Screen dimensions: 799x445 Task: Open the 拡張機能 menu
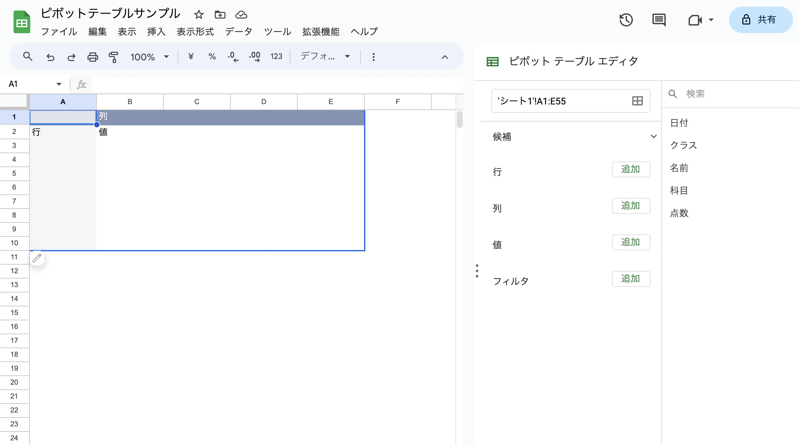coord(320,32)
